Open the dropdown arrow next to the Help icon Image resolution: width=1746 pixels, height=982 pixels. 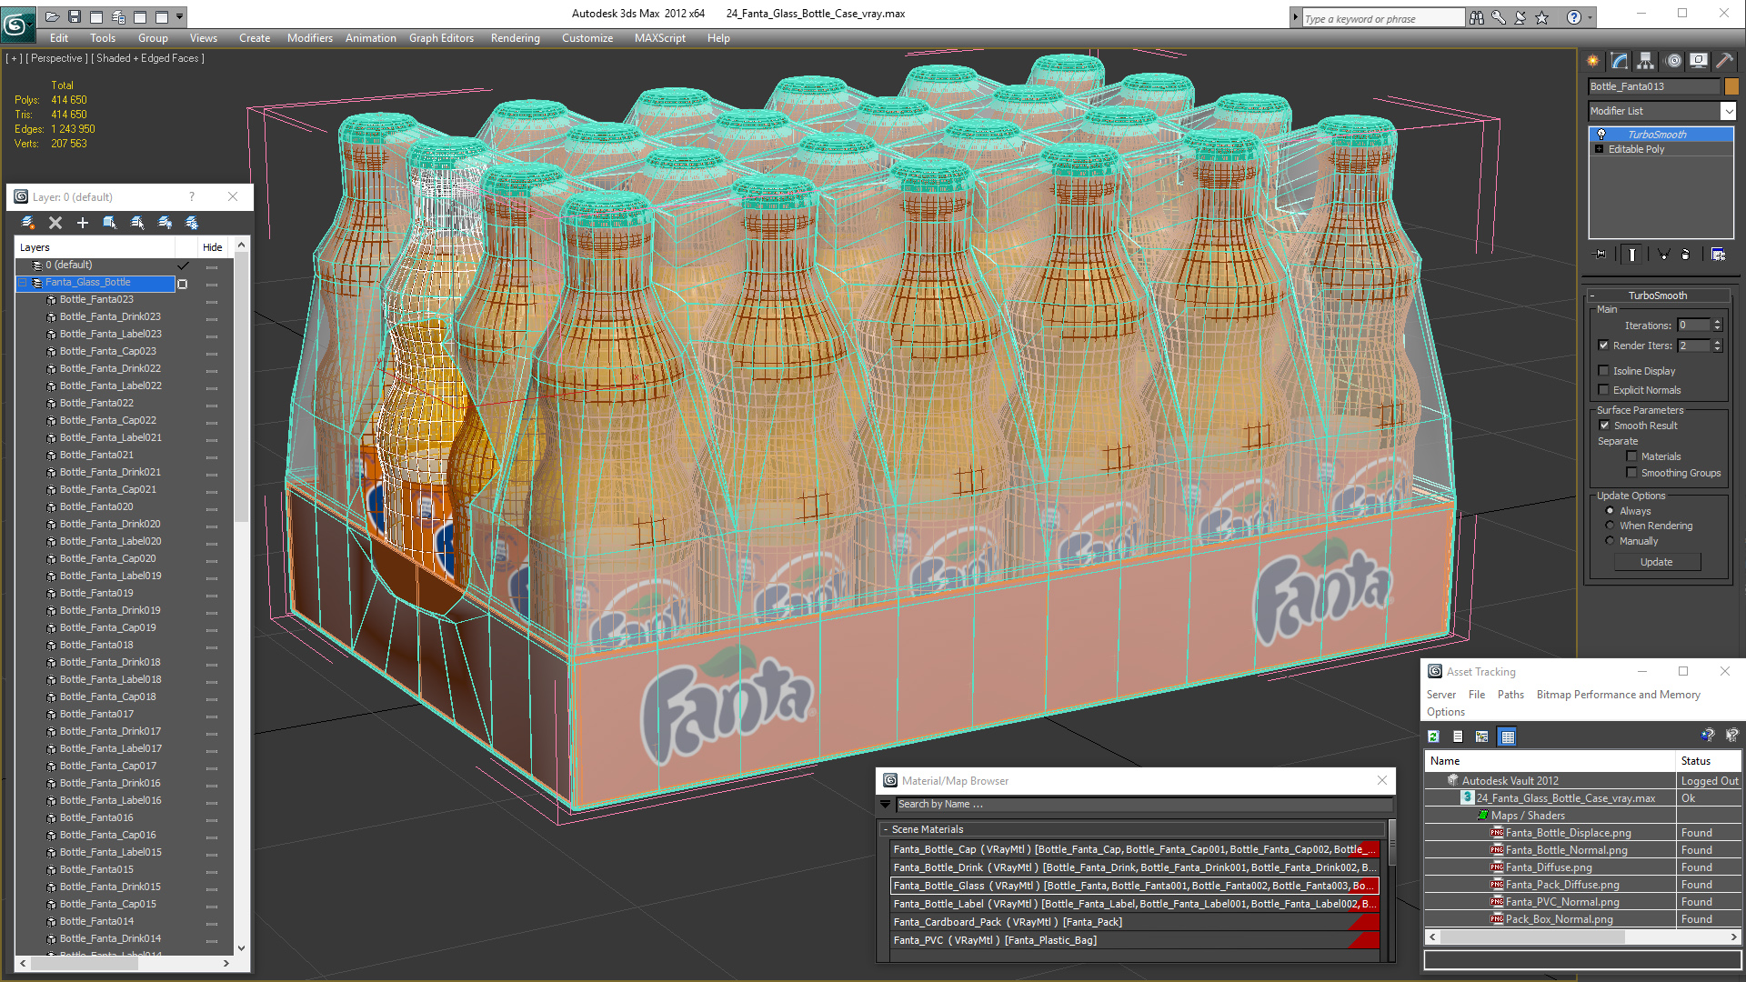[1590, 17]
